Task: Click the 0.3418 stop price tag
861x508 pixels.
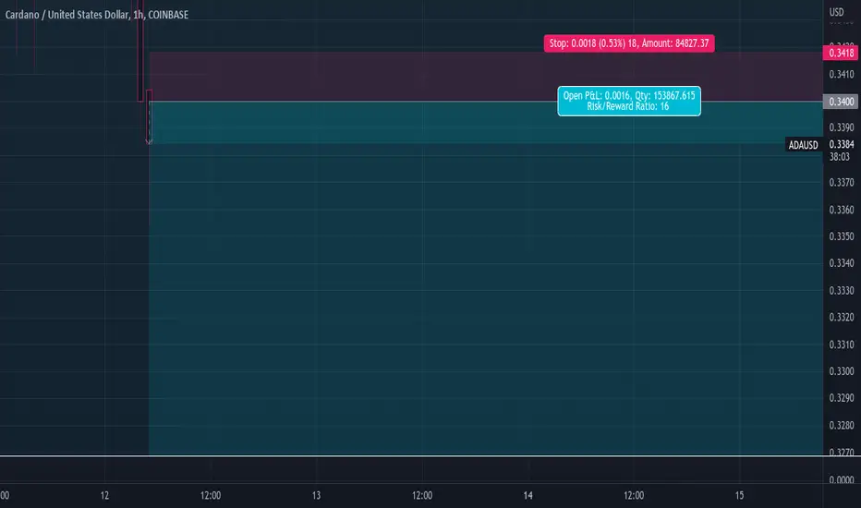Action: coord(841,53)
